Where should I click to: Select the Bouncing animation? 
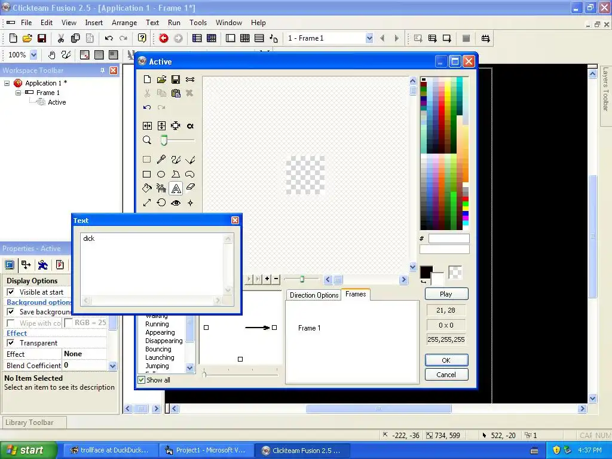[158, 349]
